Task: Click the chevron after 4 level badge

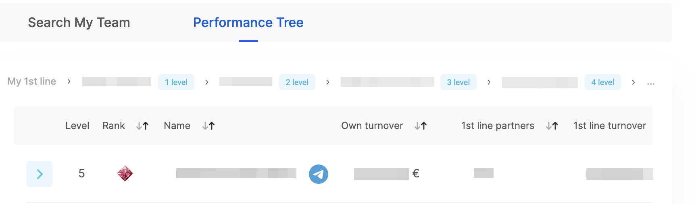Action: [633, 82]
